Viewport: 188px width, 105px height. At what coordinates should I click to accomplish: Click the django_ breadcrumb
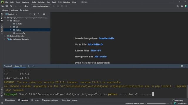5,10
